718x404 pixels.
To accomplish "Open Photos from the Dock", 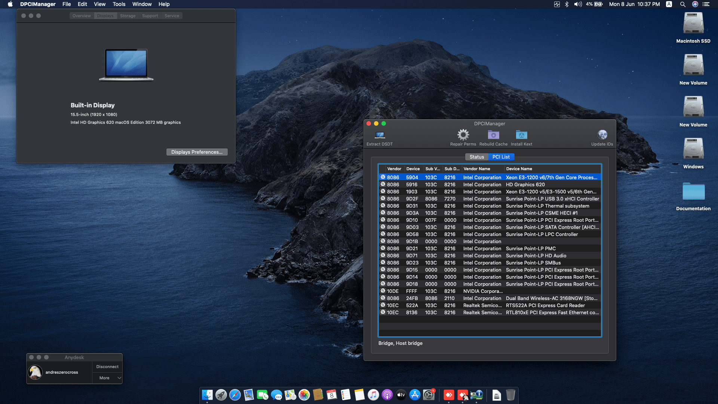I will click(304, 395).
